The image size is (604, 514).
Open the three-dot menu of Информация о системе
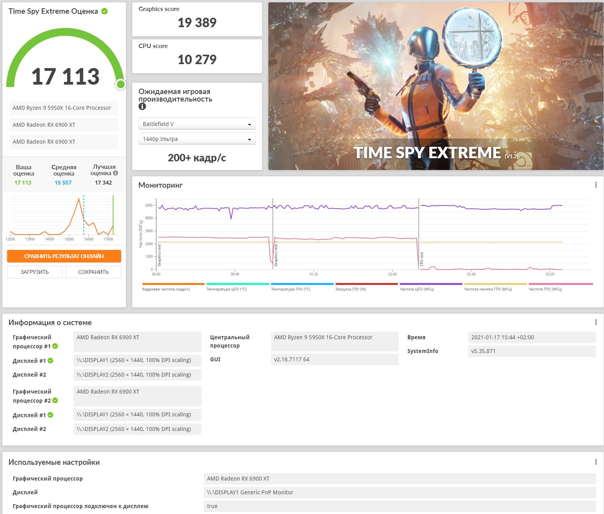point(596,322)
